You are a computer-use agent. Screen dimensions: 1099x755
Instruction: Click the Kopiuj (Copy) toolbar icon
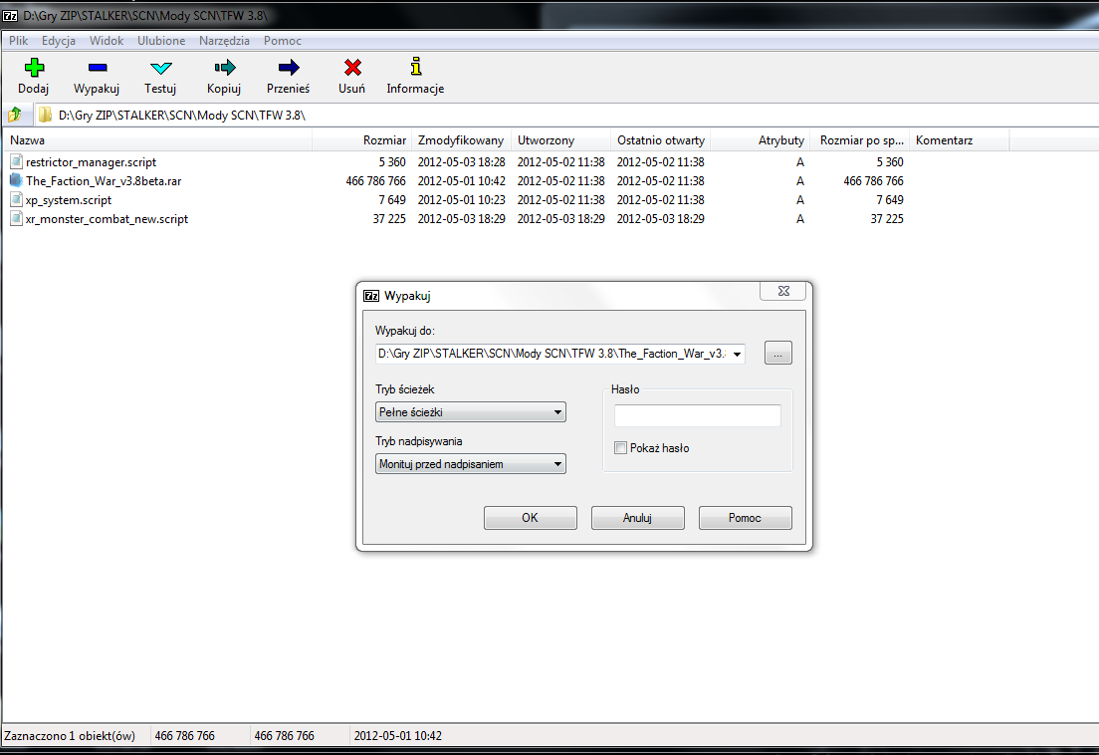tap(224, 68)
